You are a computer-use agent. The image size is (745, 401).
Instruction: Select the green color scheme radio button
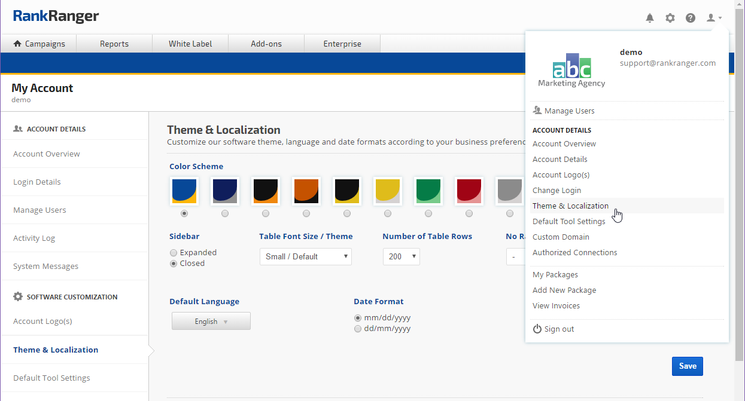click(x=428, y=213)
